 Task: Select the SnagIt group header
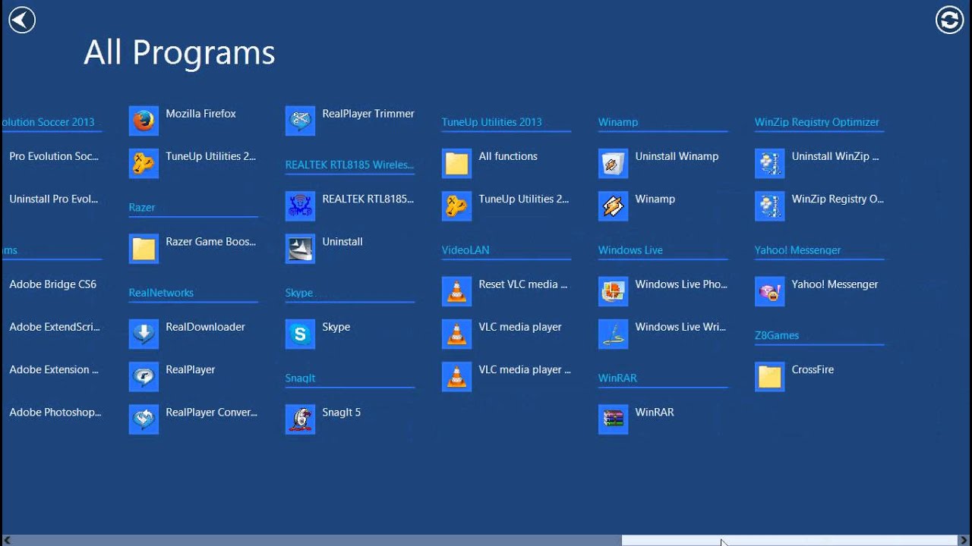tap(300, 378)
